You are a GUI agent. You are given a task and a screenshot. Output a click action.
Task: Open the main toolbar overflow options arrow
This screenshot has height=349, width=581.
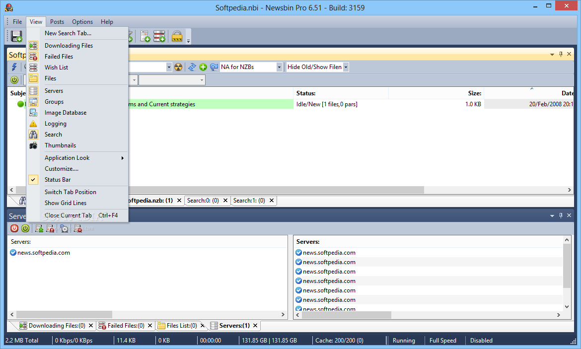[188, 41]
